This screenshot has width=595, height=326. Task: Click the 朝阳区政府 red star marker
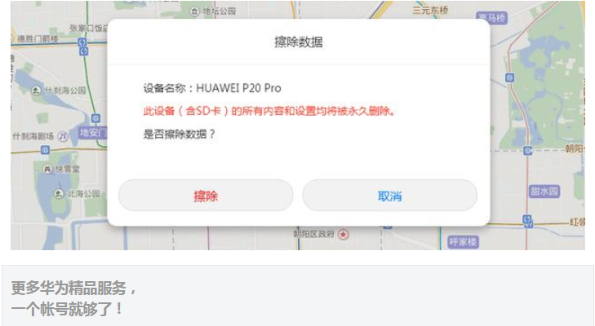pyautogui.click(x=343, y=234)
